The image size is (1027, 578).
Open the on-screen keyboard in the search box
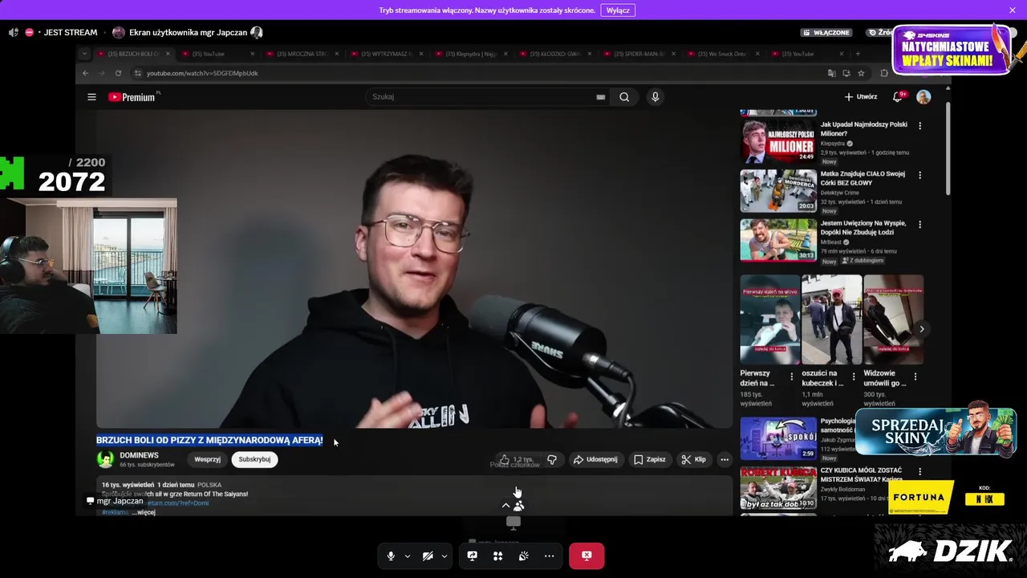600,97
